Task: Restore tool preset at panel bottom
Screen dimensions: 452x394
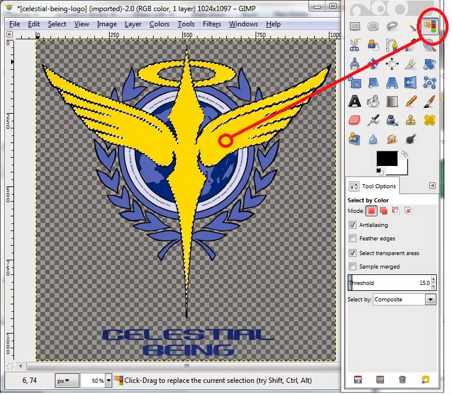Action: pos(380,379)
